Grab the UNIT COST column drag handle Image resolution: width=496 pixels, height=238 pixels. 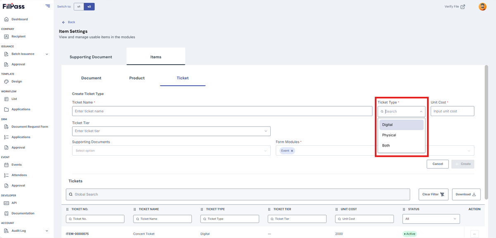click(336, 209)
